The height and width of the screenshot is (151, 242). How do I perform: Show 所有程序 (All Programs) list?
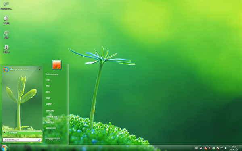click(22, 132)
